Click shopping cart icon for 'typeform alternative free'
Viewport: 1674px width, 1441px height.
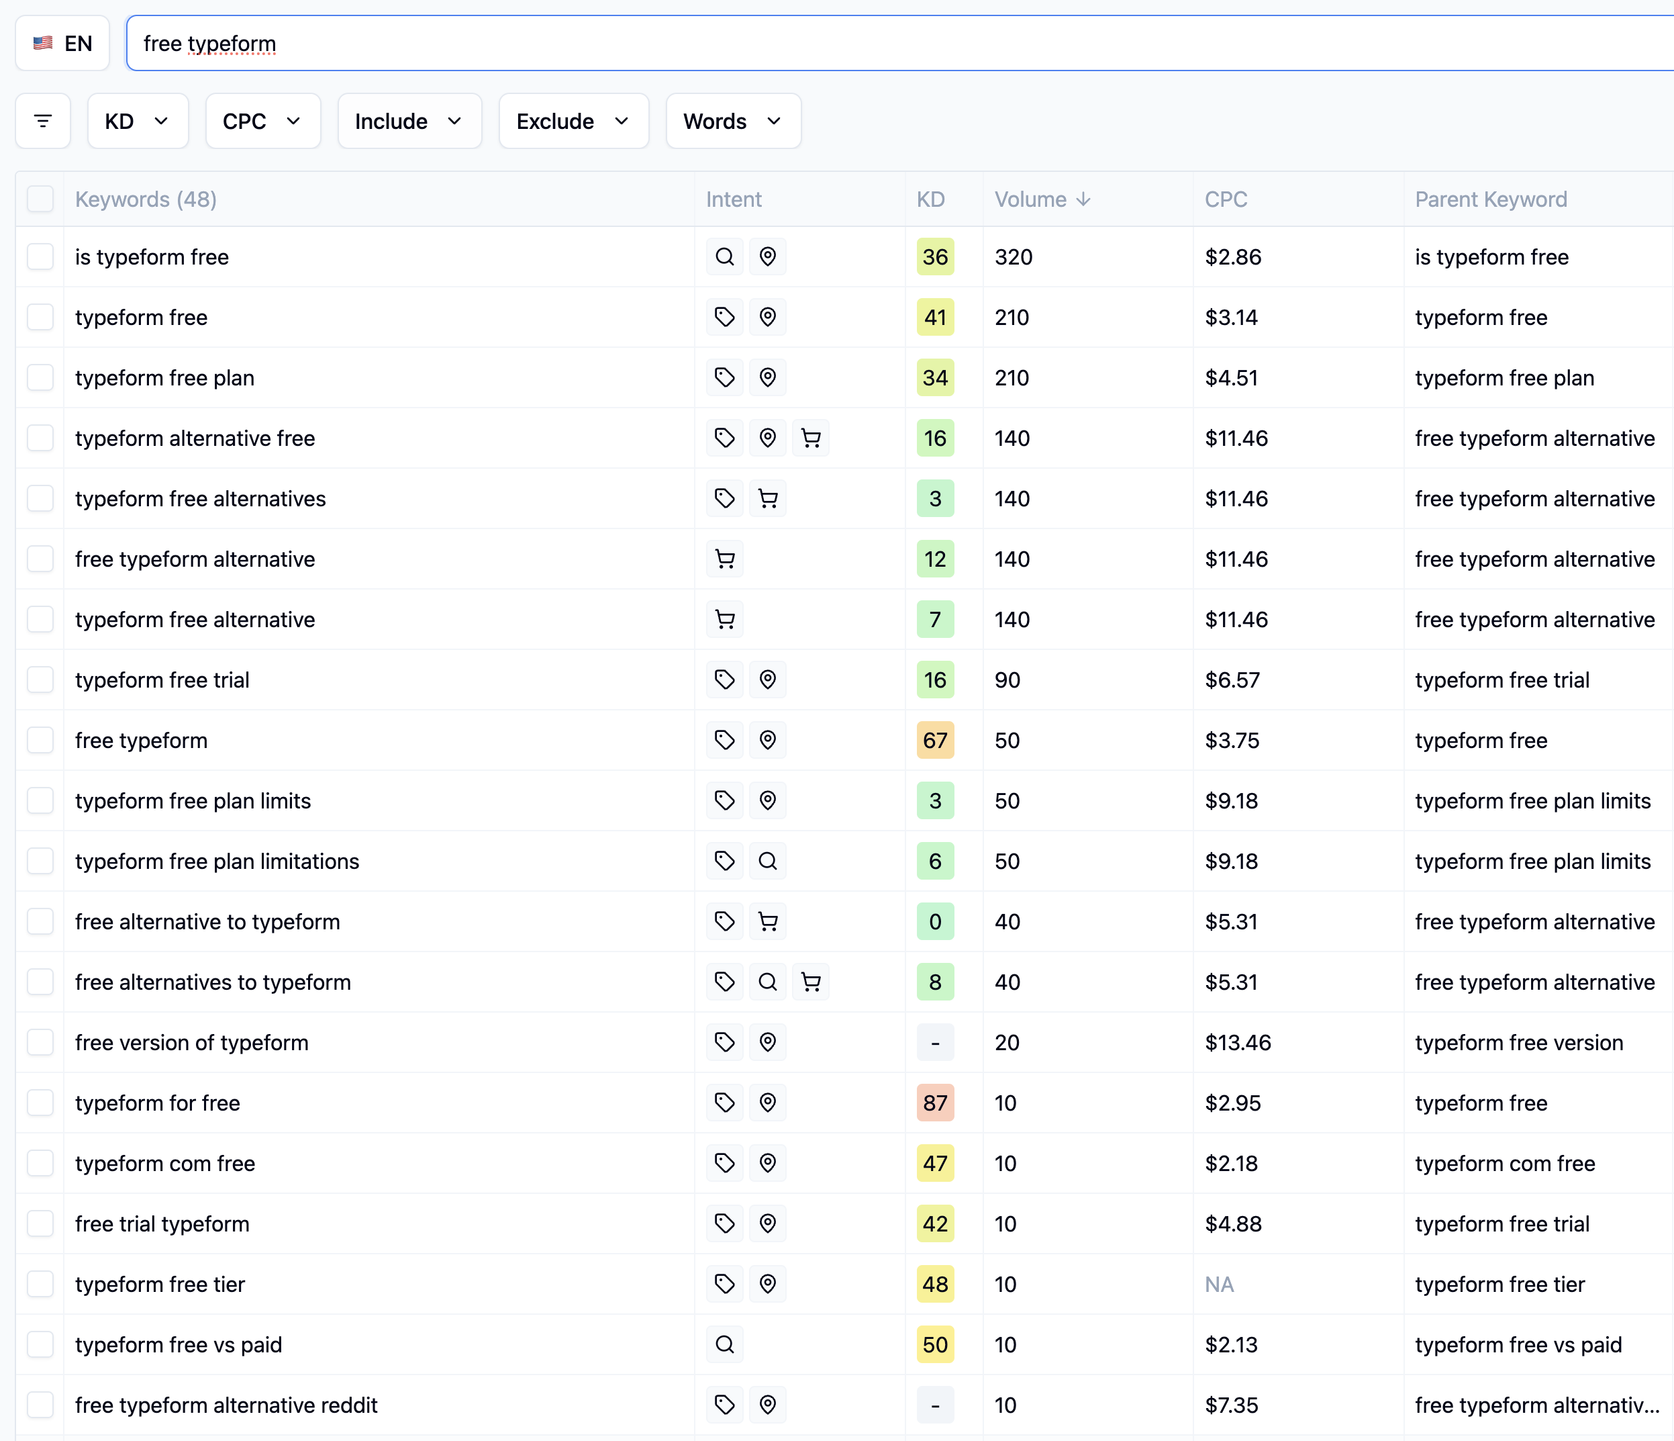[810, 438]
